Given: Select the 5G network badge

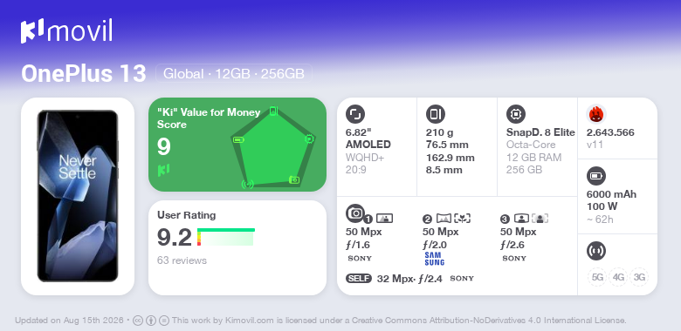Looking at the screenshot, I should [597, 277].
